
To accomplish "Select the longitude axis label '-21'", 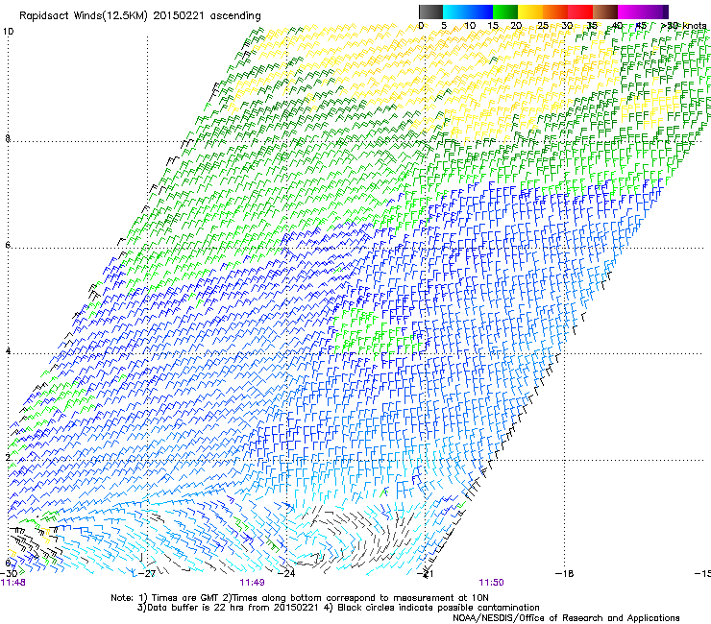I will coord(426,574).
